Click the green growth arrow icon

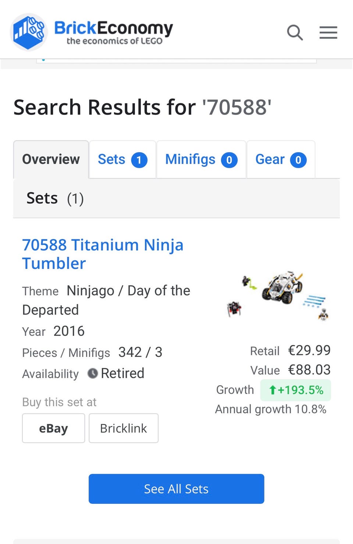pos(272,390)
